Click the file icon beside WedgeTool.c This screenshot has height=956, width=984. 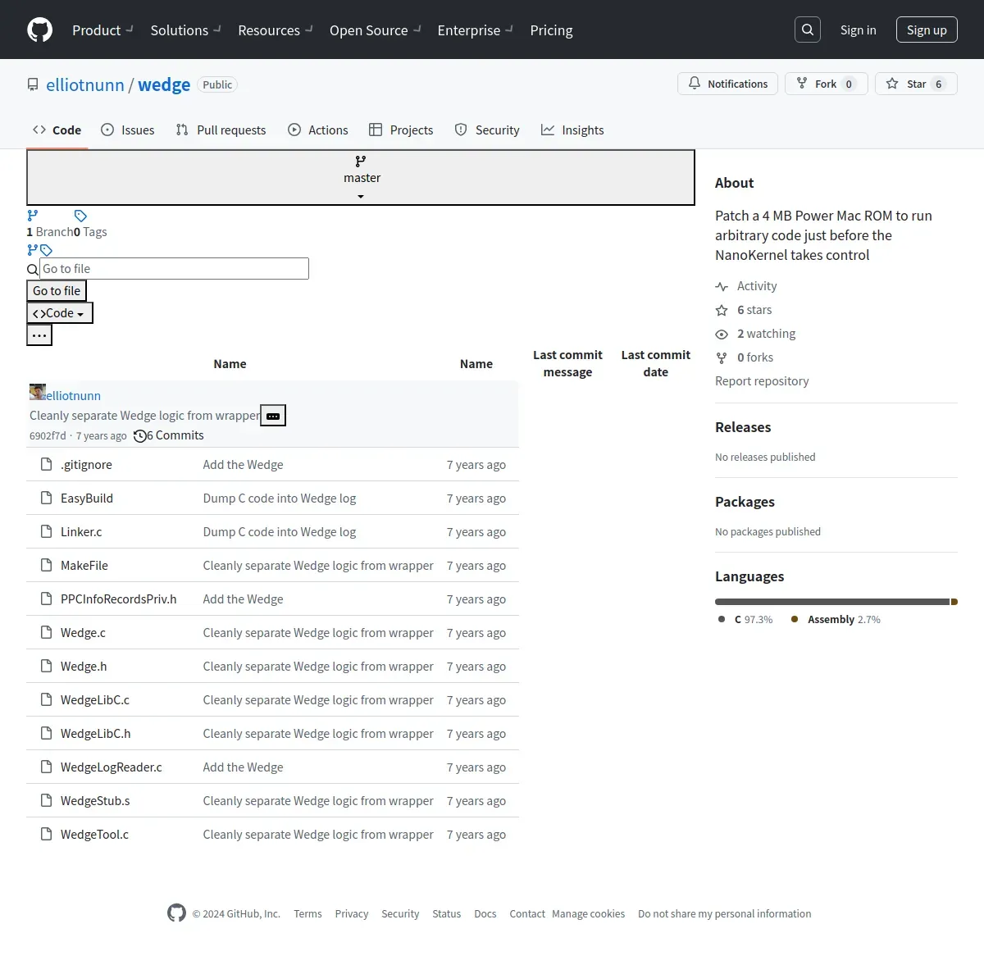point(47,834)
